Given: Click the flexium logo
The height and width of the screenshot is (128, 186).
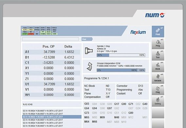Looking at the screenshot, I should 138,32.
